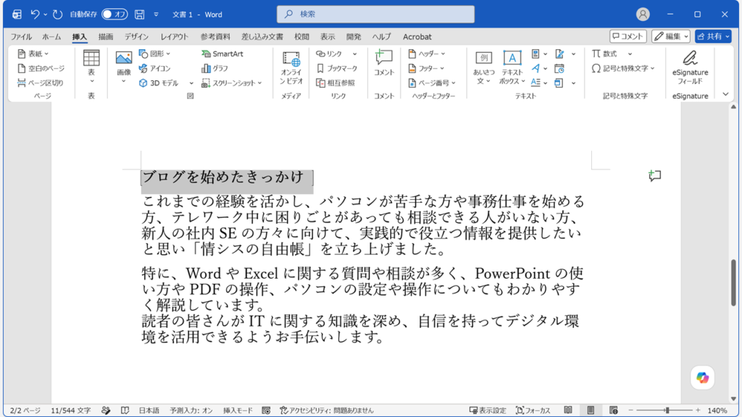Open the 図形 shapes dropdown
742x417 pixels.
tap(155, 54)
